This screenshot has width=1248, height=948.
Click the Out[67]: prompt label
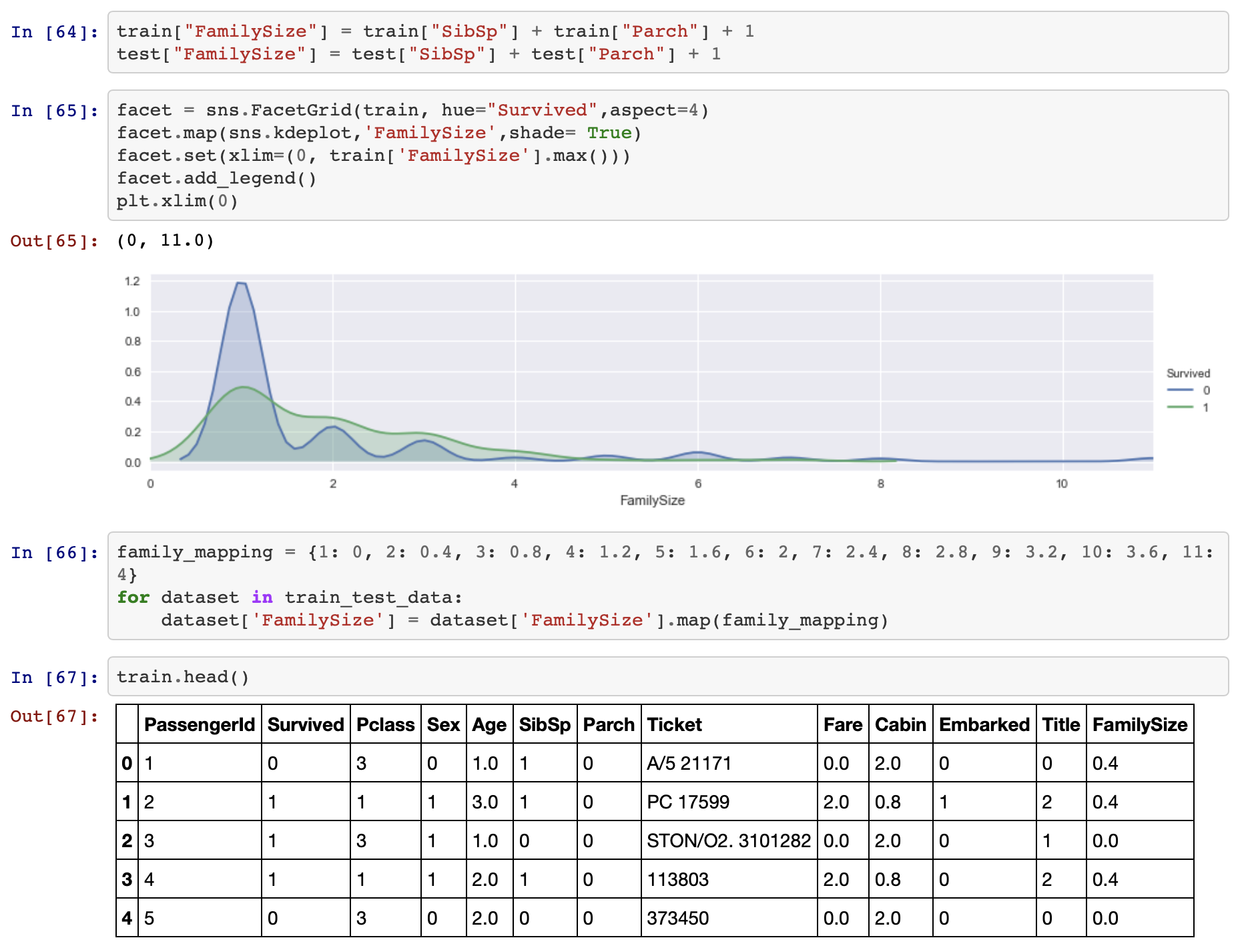coord(55,716)
